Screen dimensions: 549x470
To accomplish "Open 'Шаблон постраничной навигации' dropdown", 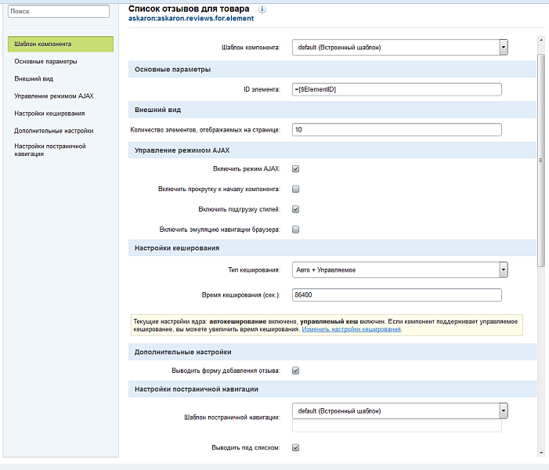I will tap(504, 410).
